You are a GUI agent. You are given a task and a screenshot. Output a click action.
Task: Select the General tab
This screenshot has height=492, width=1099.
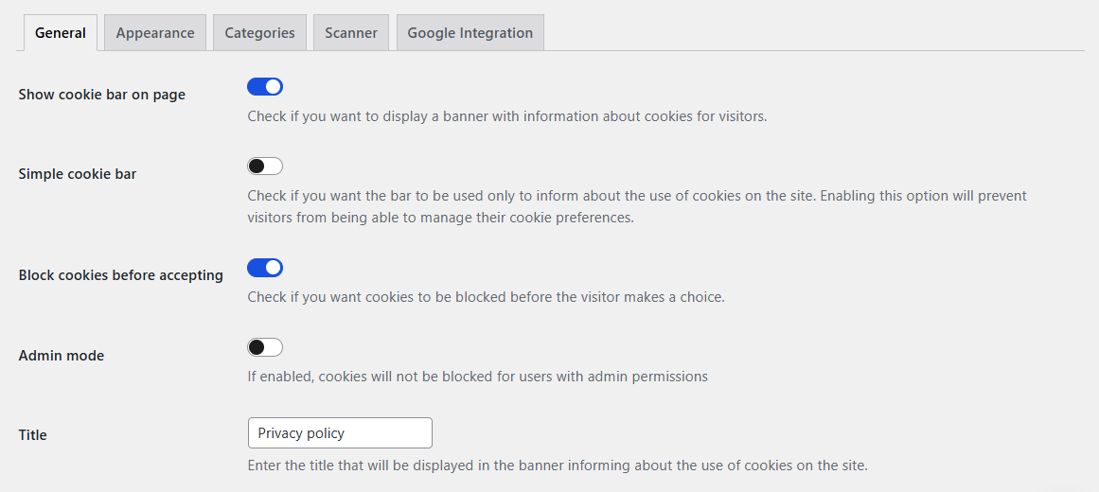click(61, 33)
